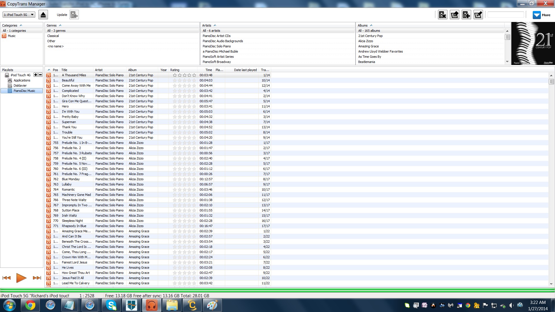Viewport: 555px width, 312px height.
Task: Eject the connected iPod
Action: [43, 15]
